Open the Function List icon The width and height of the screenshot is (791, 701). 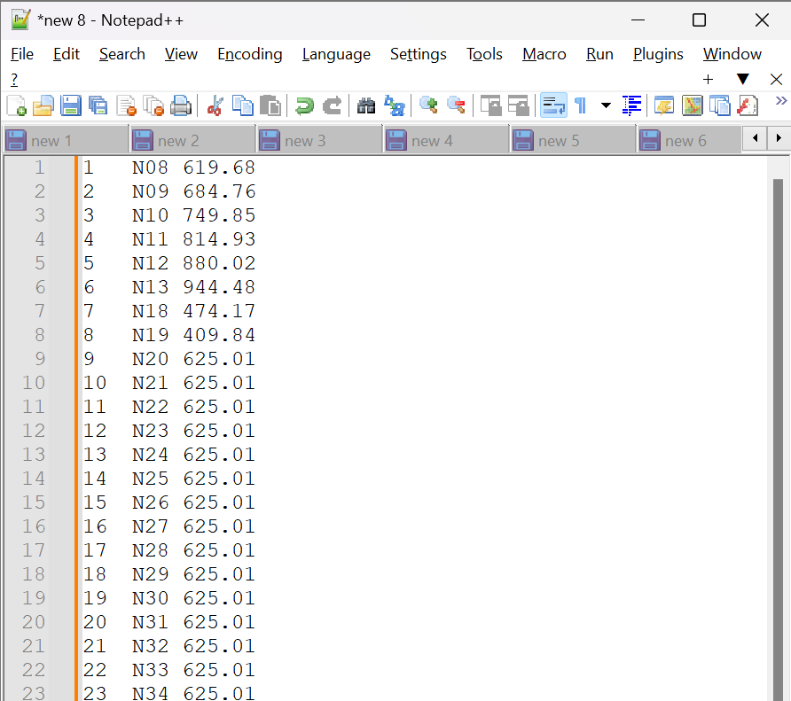pos(748,106)
